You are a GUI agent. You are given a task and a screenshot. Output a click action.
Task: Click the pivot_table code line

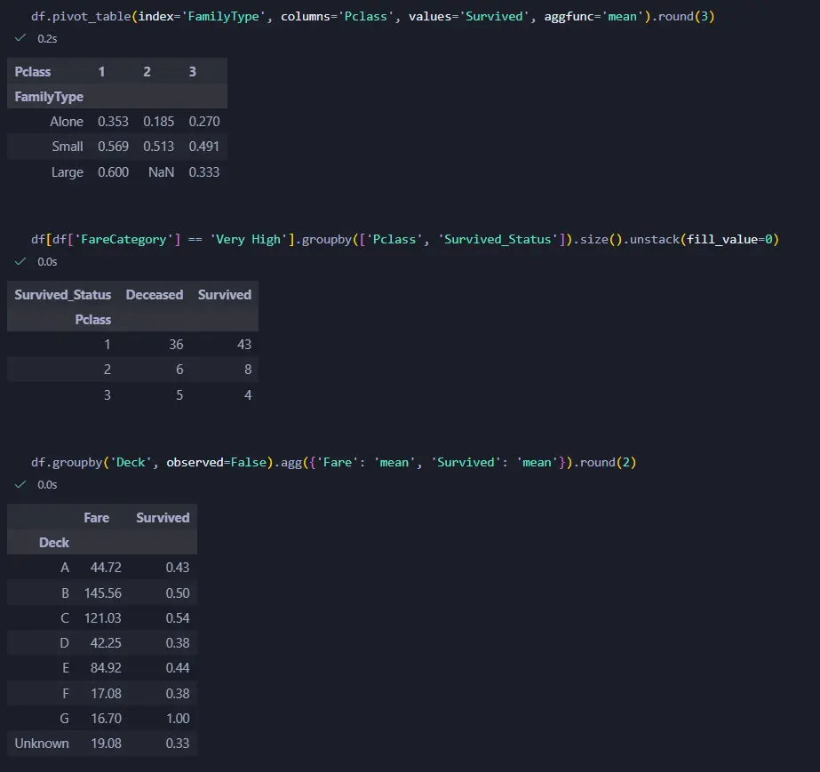click(373, 17)
